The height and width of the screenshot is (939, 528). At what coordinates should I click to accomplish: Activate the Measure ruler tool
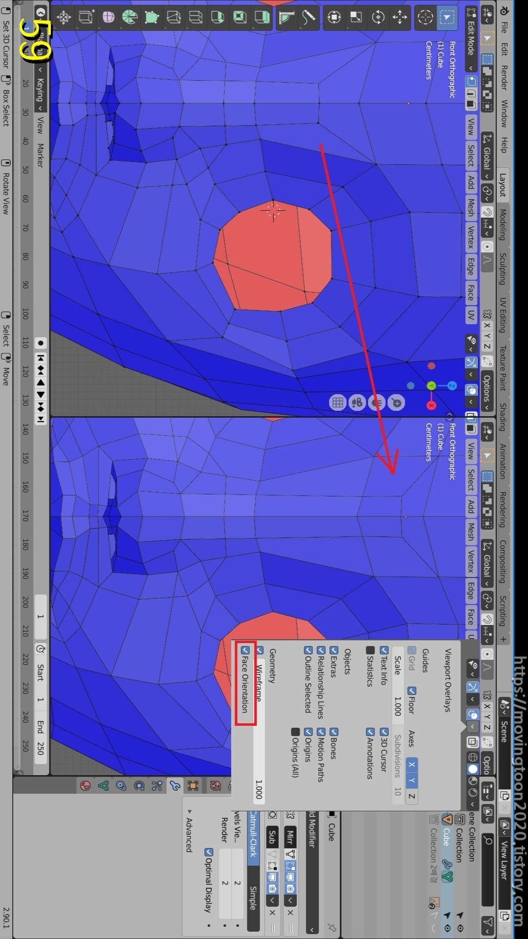coord(287,17)
